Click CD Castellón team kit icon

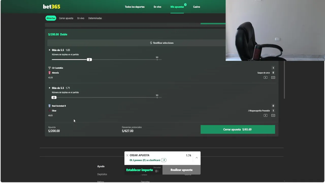50,68
